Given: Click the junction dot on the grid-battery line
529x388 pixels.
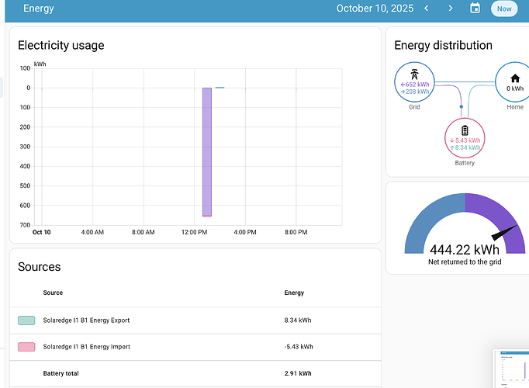Looking at the screenshot, I should tap(462, 107).
